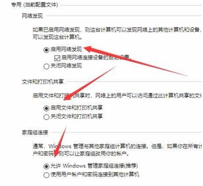Click the red arrow pointing at 启用网络发现
This screenshot has width=203, height=186.
pyautogui.click(x=135, y=61)
